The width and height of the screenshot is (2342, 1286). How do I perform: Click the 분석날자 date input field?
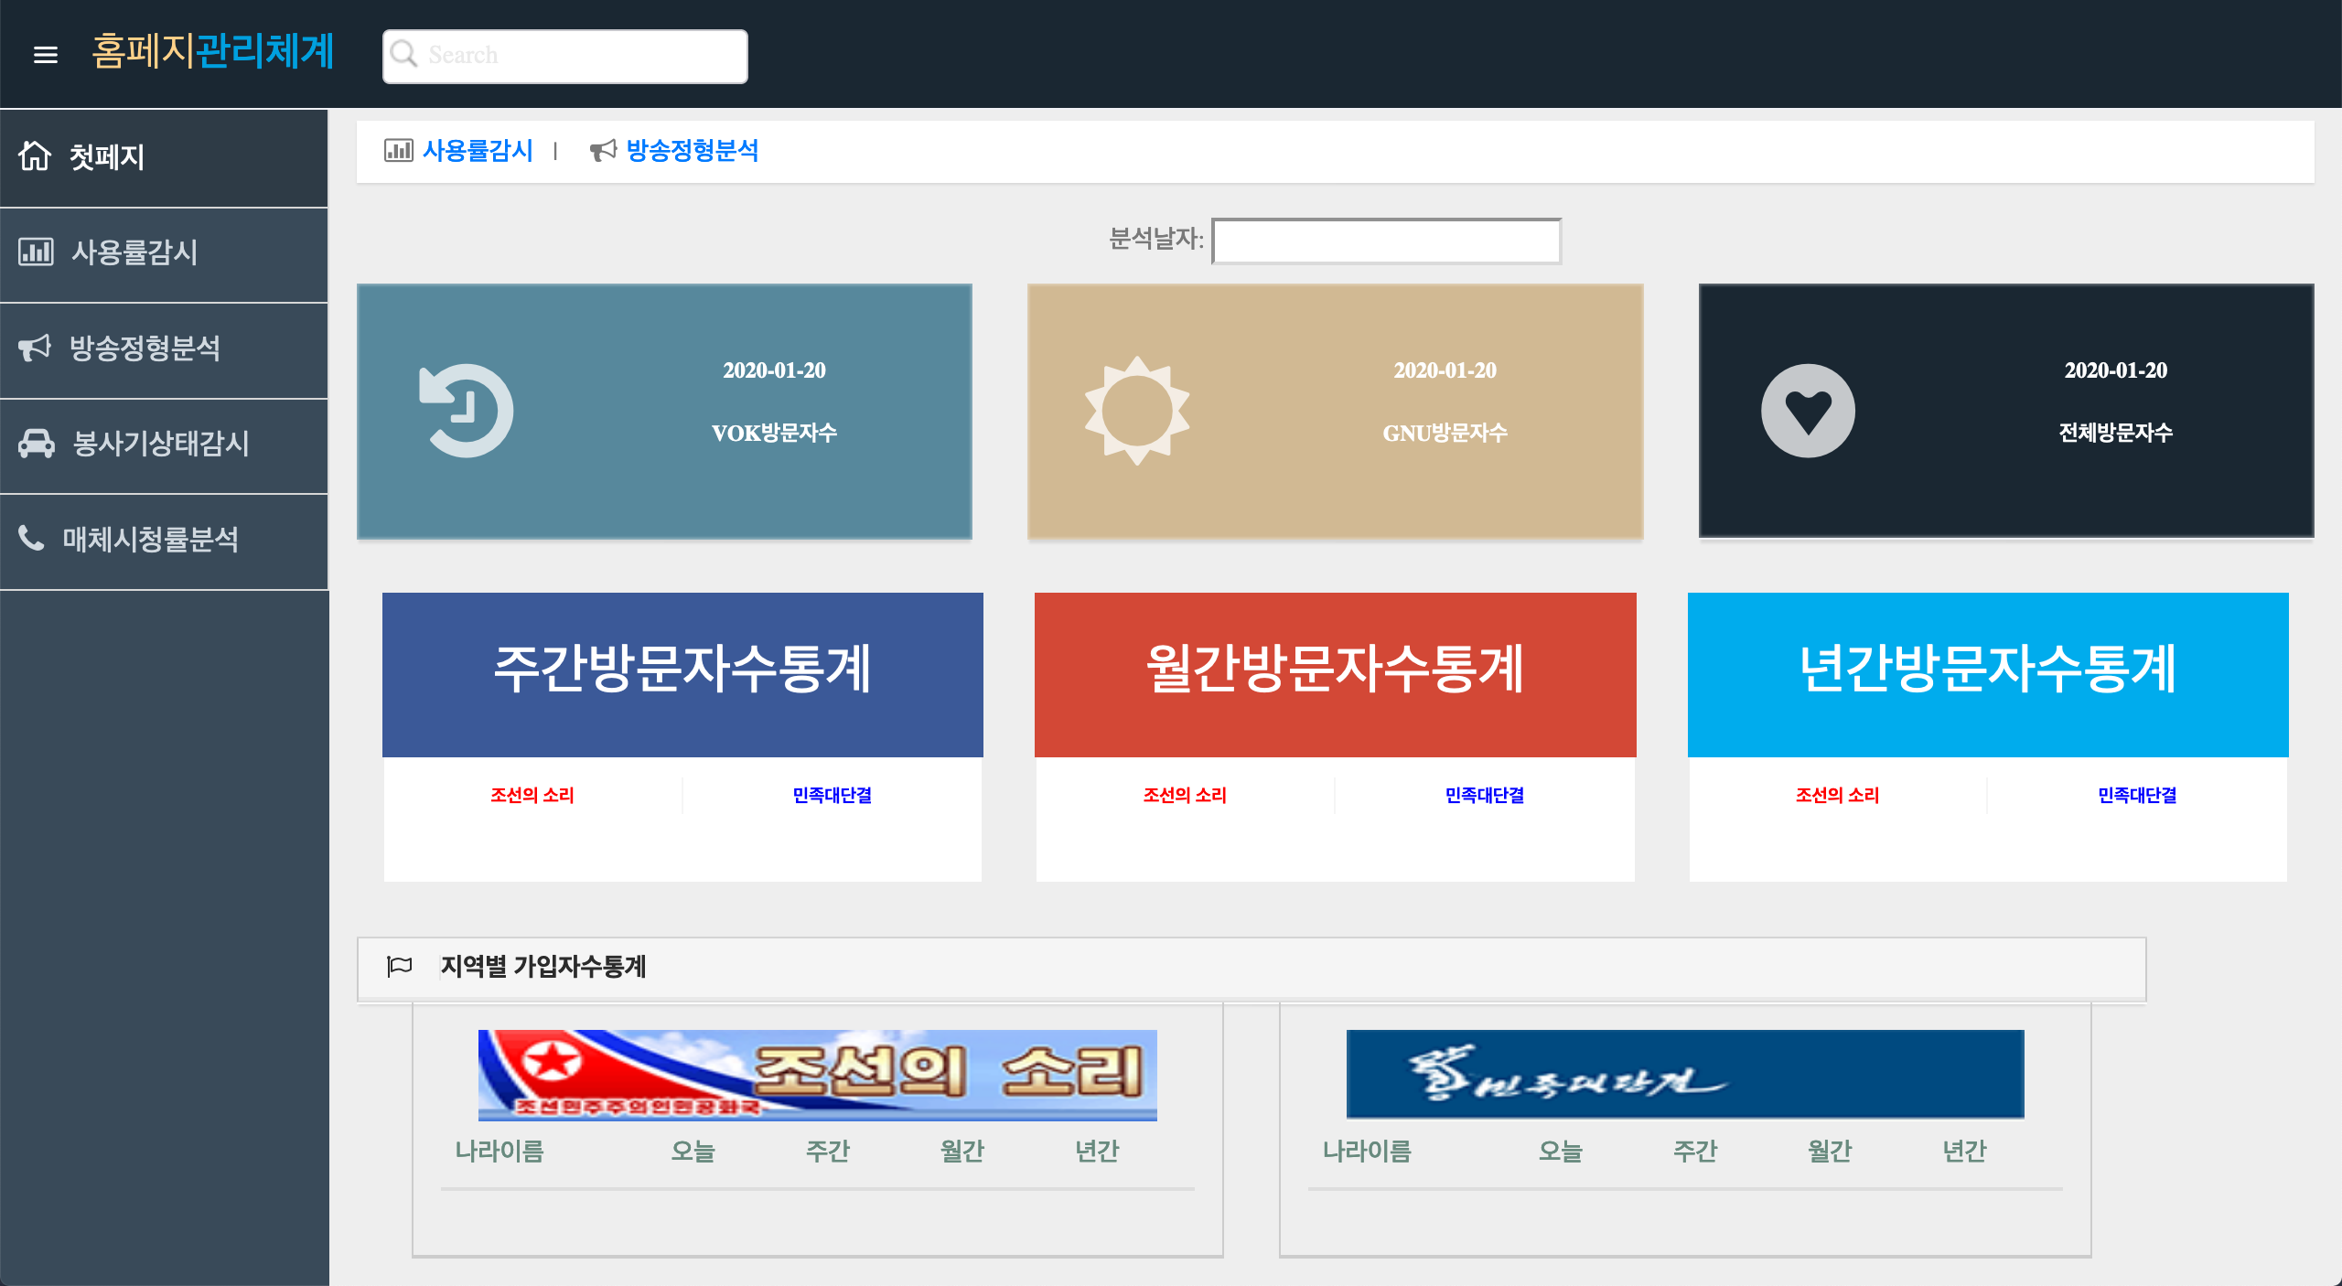pos(1386,241)
